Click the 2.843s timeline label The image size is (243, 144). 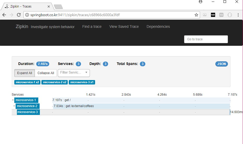tap(126, 95)
